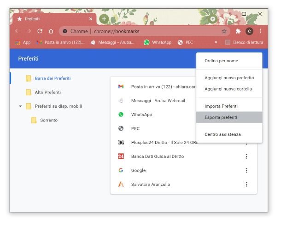The image size is (281, 226).
Task: Choose Importa Preferiti menu entry
Action: point(229,106)
